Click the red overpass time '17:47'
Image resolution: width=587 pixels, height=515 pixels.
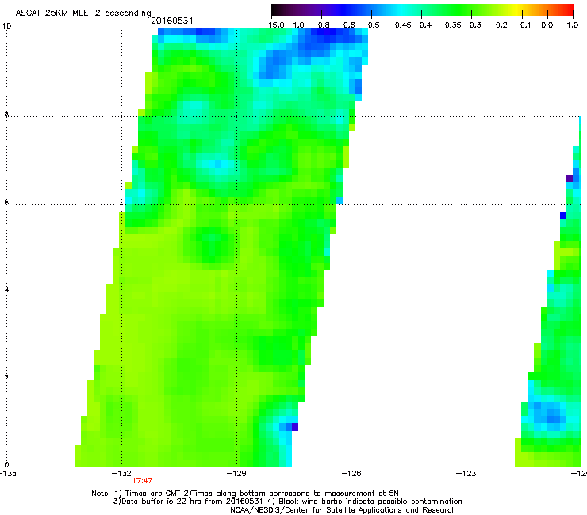coord(142,481)
